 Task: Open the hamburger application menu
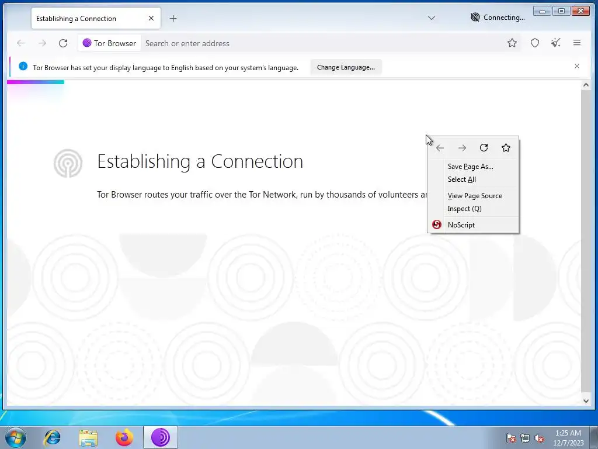576,43
